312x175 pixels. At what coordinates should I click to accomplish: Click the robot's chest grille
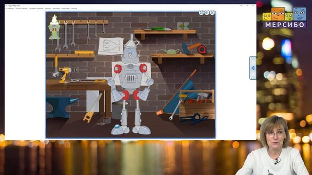click(130, 78)
